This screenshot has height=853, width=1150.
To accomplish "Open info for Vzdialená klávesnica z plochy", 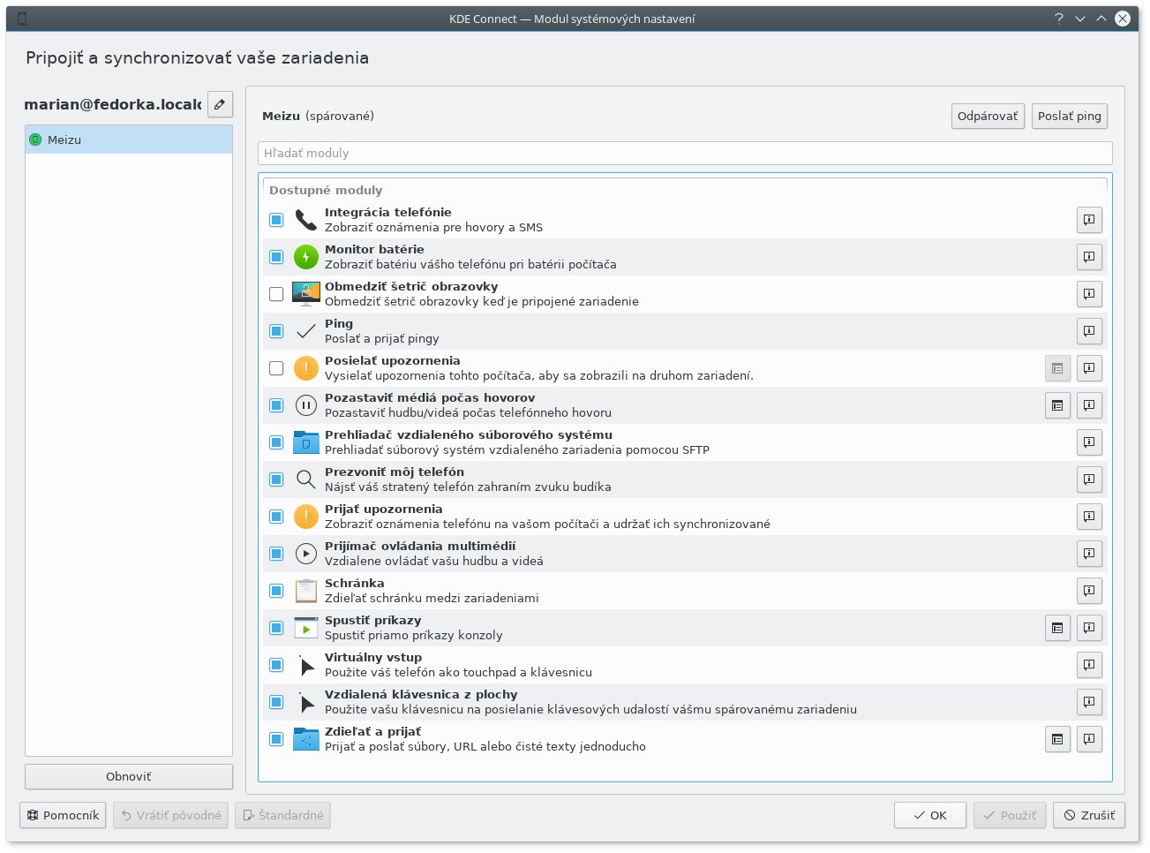I will (x=1089, y=702).
